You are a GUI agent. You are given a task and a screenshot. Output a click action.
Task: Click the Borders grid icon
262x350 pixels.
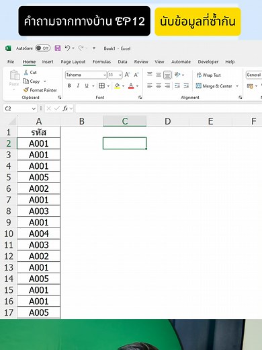point(102,85)
